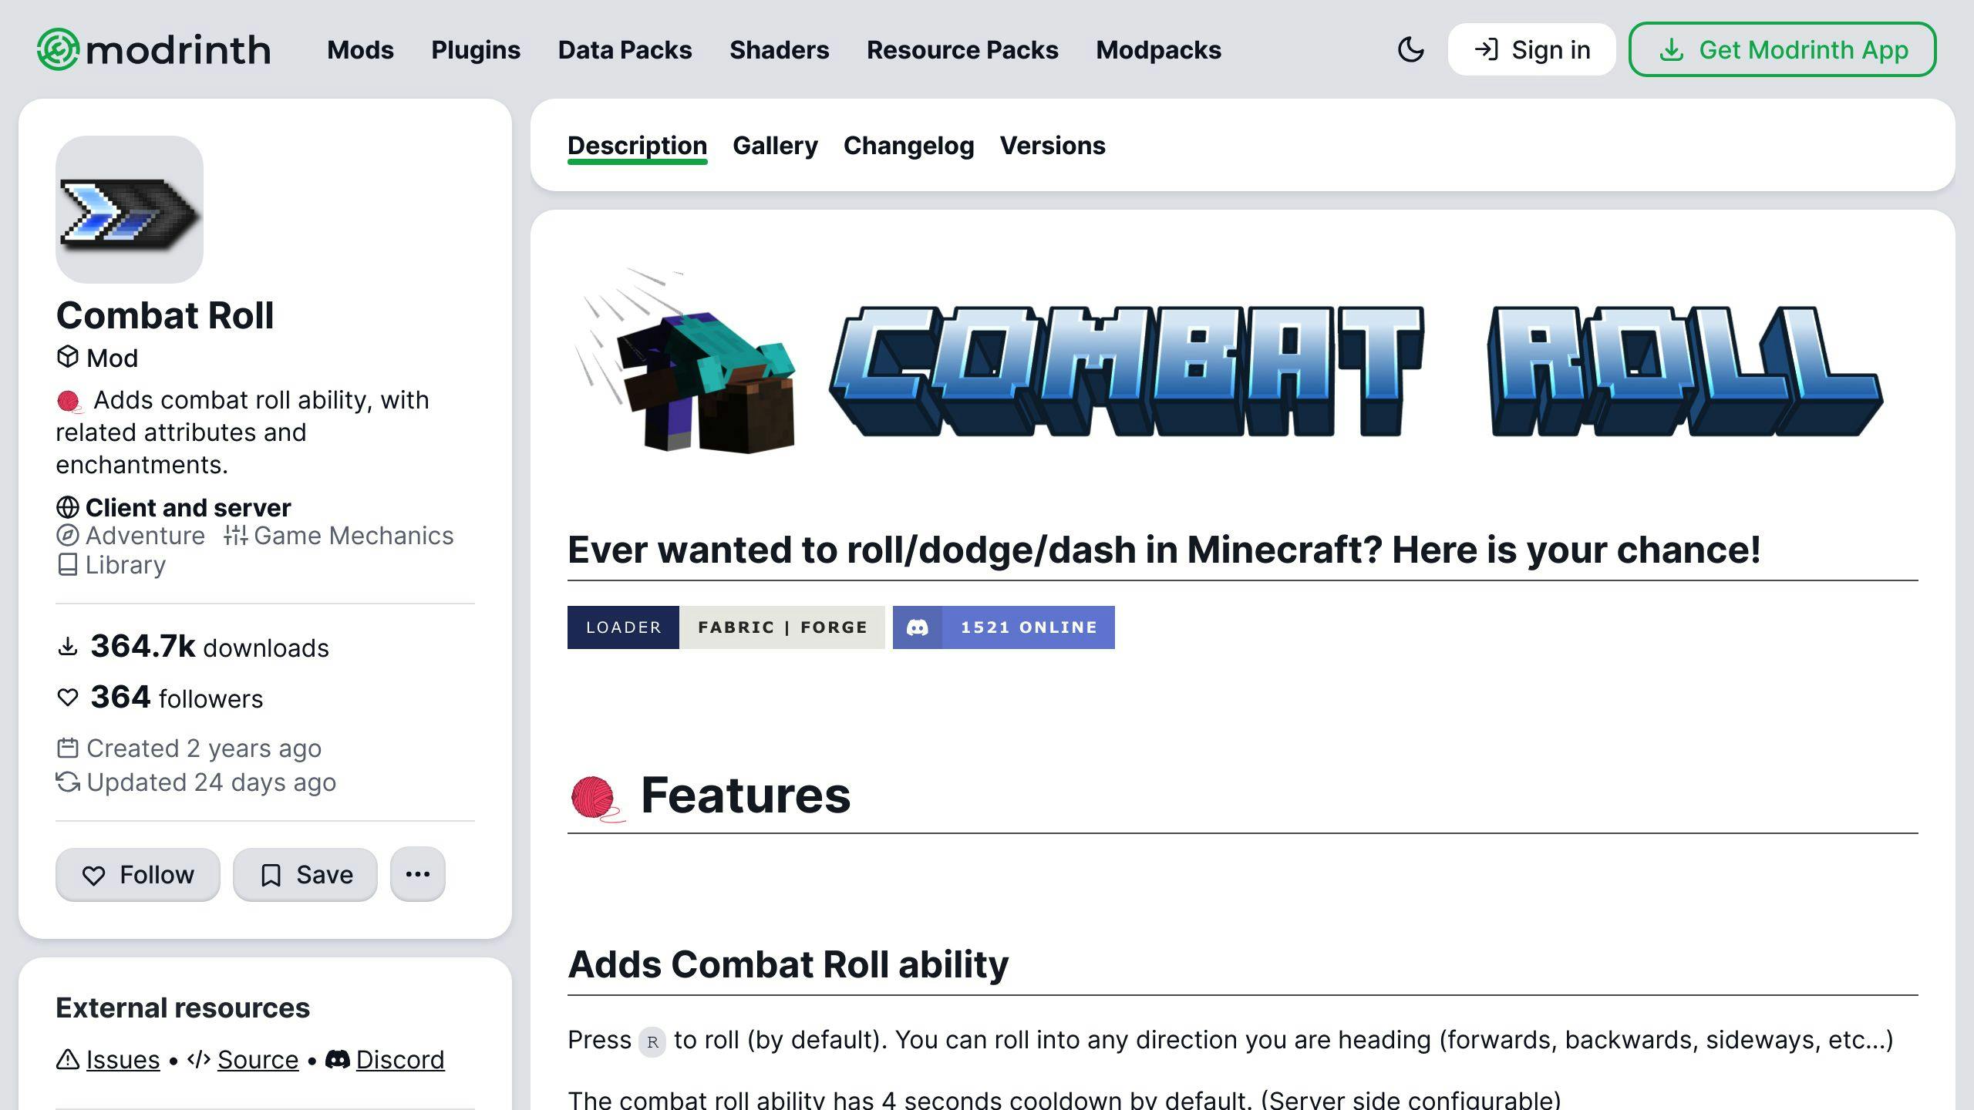The width and height of the screenshot is (1974, 1110).
Task: Click the compass icon beside Adventure
Action: coord(68,535)
